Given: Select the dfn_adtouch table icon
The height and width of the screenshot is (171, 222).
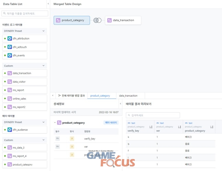Looking at the screenshot, I should (x=10, y=47).
